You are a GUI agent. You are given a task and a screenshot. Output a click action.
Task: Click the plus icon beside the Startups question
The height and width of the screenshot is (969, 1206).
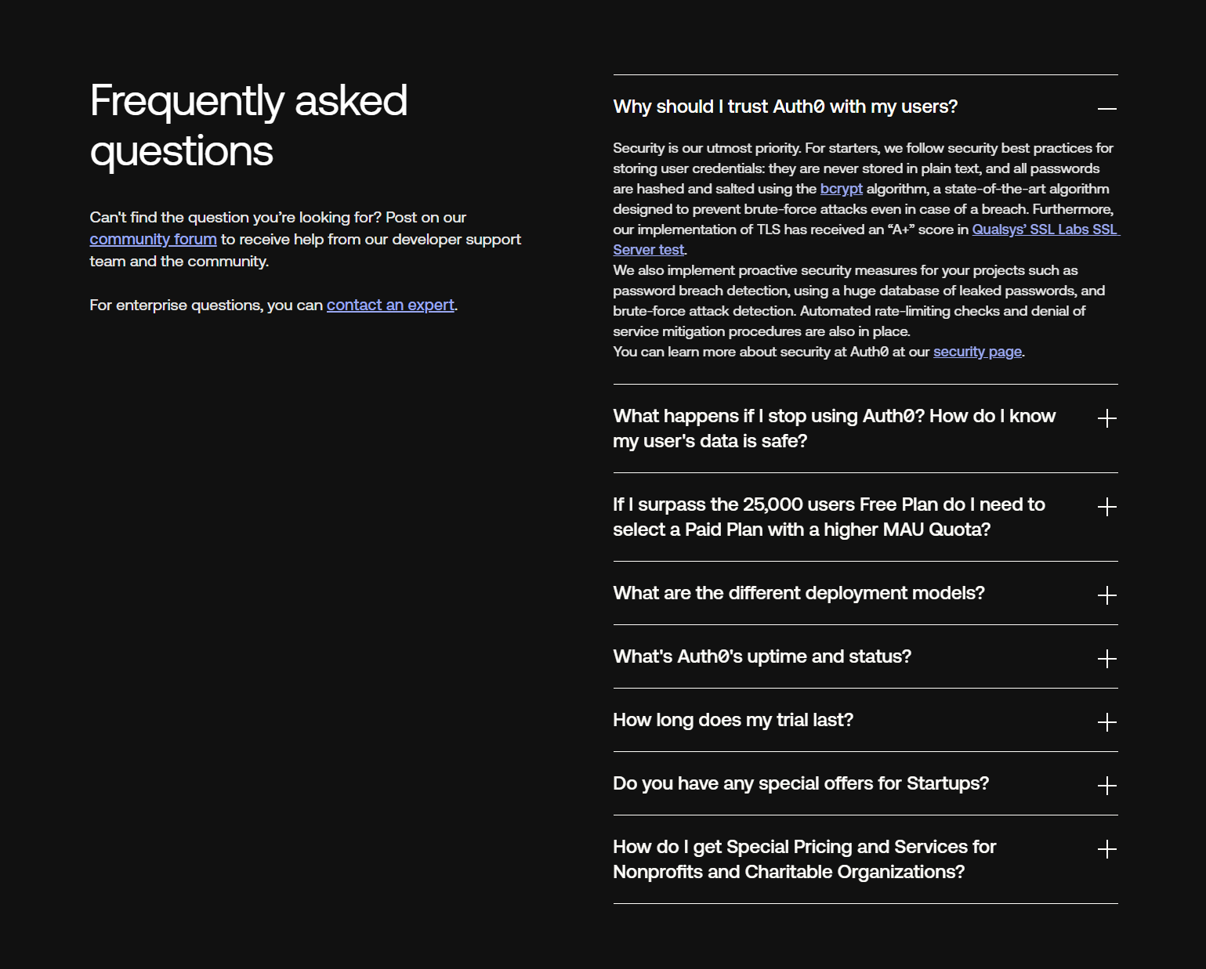pyautogui.click(x=1107, y=786)
